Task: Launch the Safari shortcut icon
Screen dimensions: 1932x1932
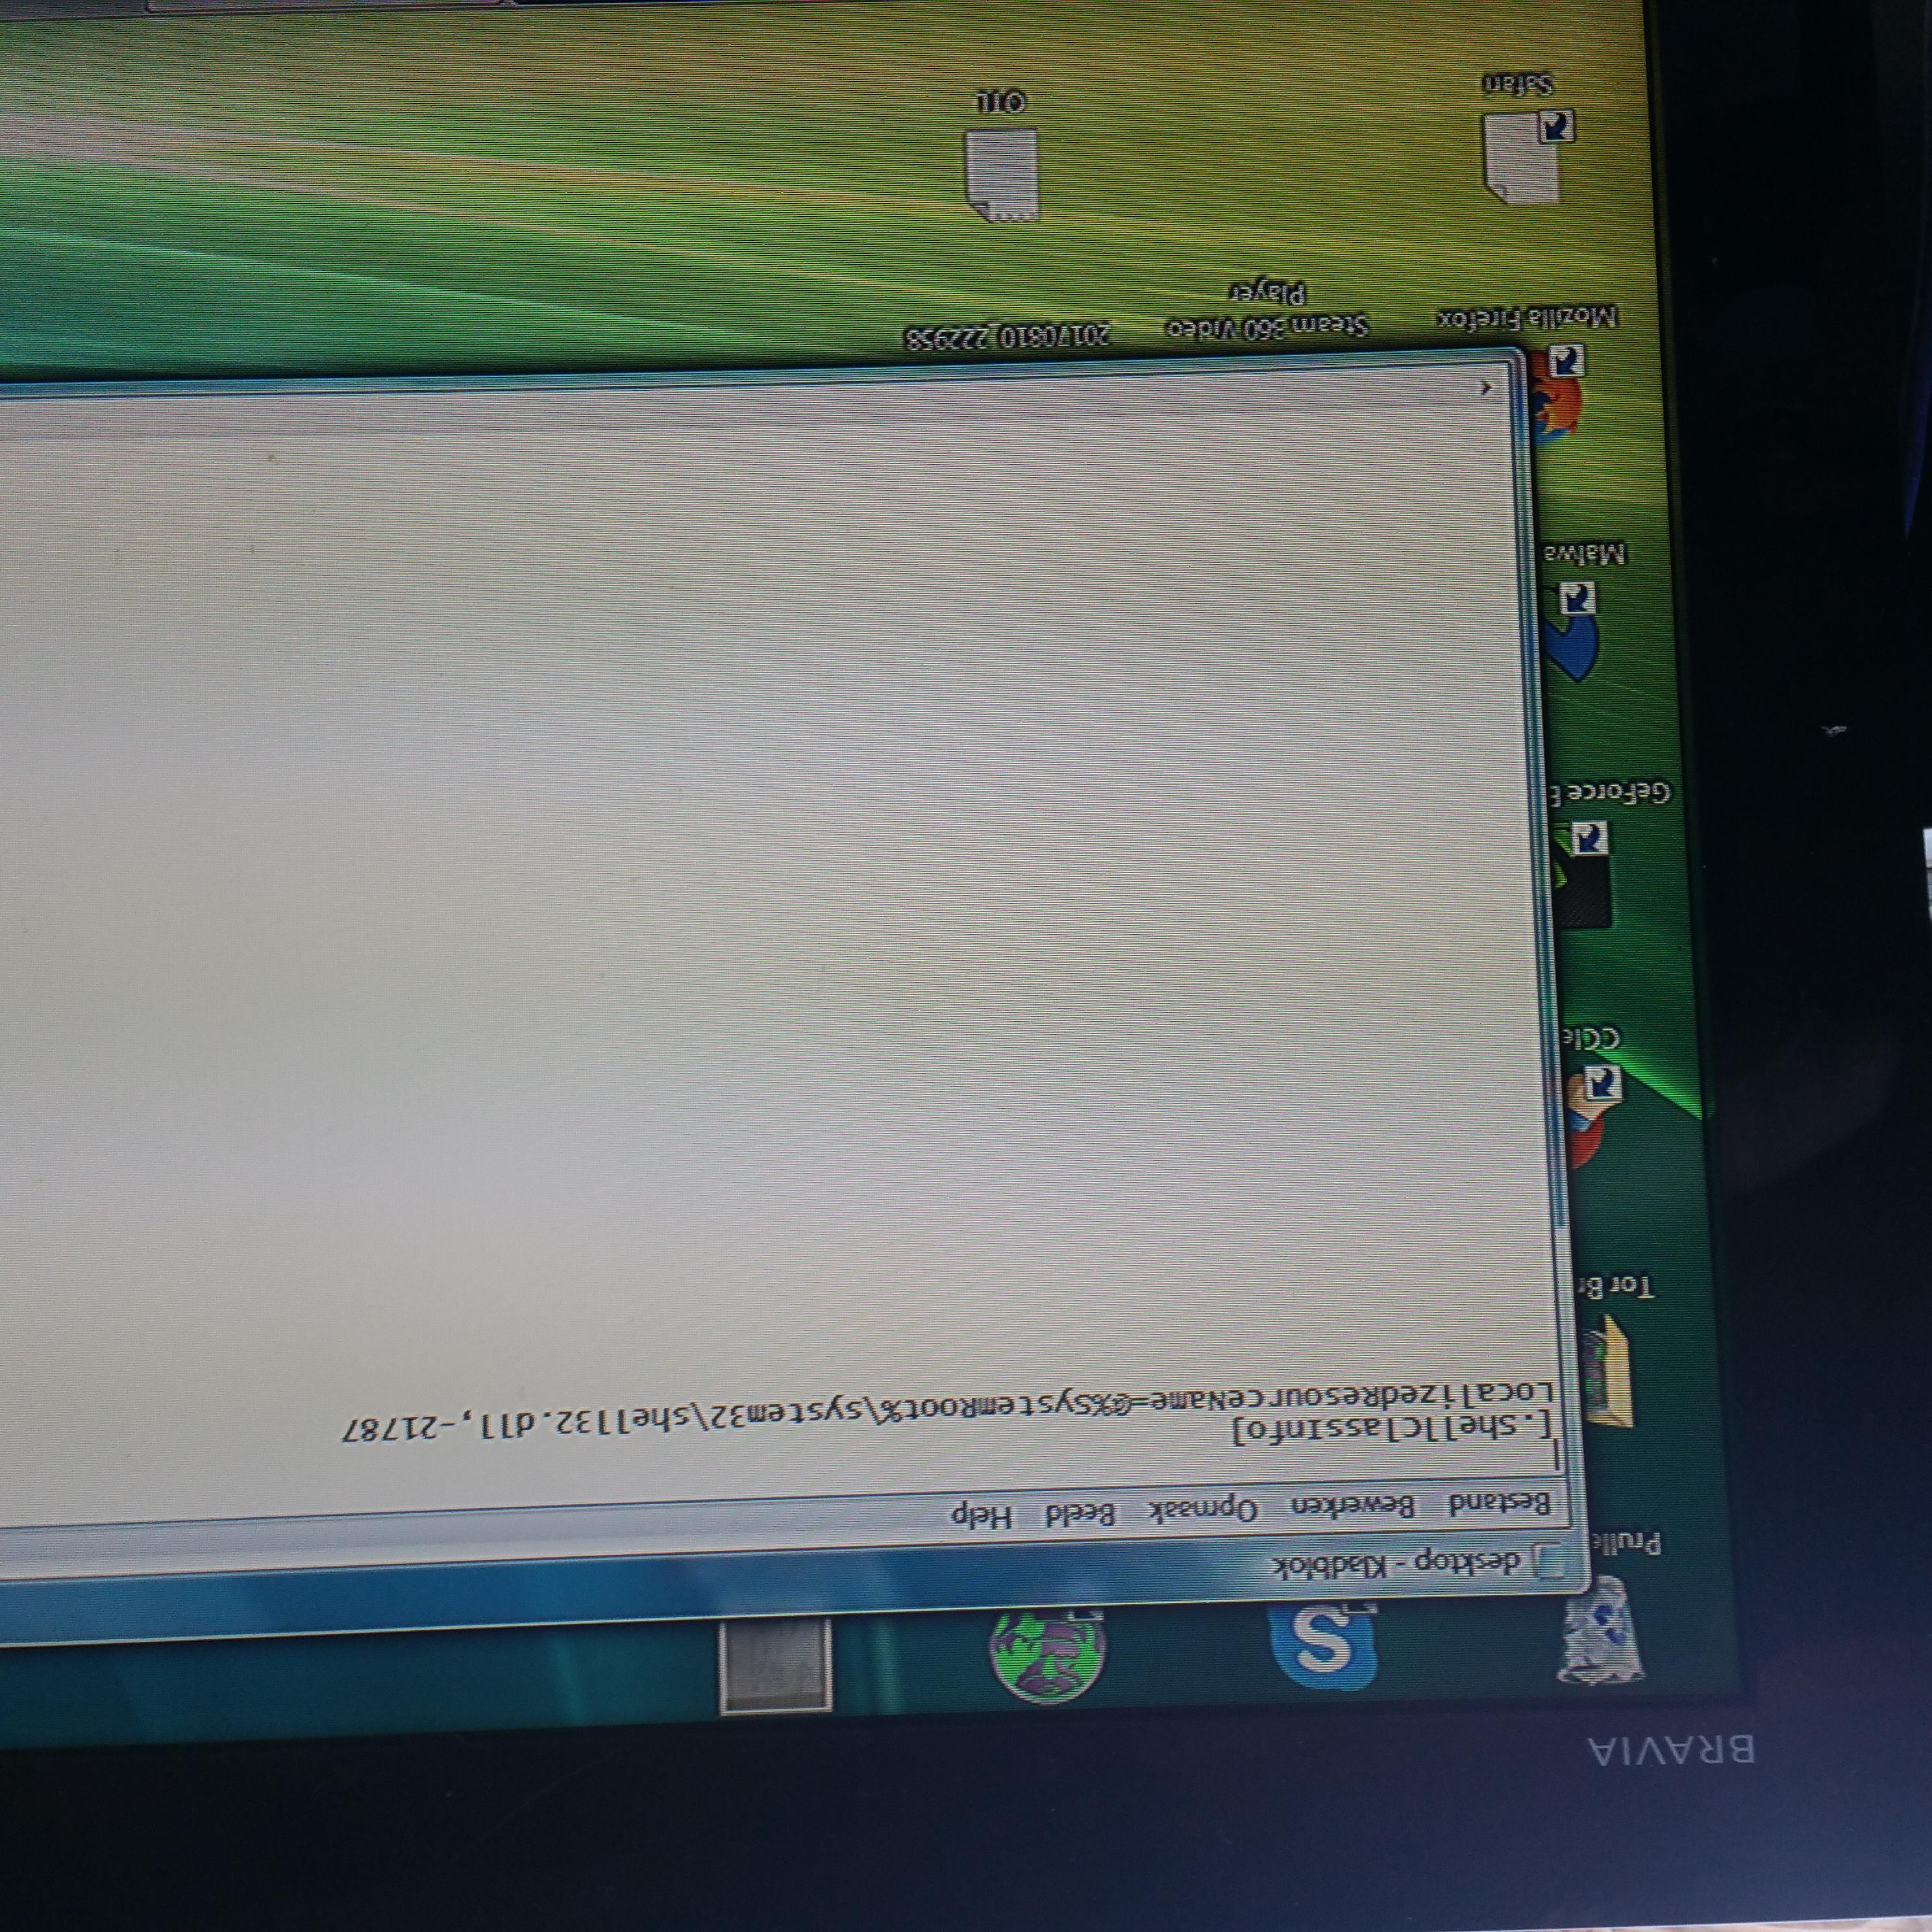Action: (1528, 156)
